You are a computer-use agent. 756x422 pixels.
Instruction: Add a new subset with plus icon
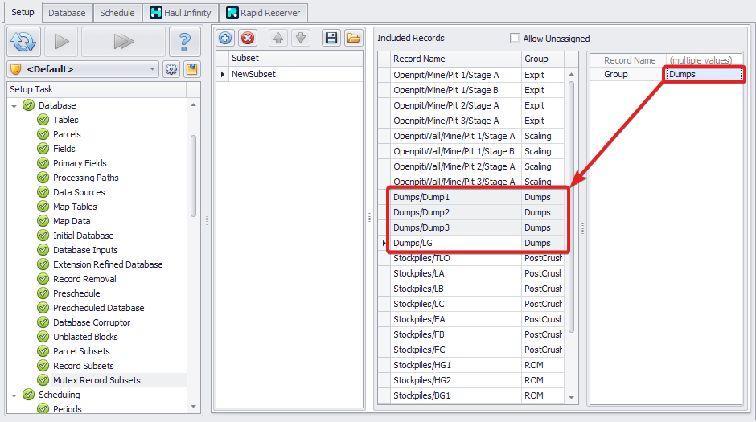[x=226, y=38]
